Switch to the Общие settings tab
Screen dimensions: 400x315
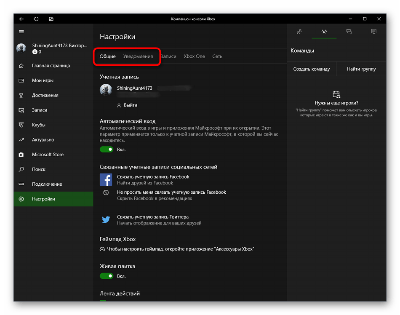click(108, 56)
